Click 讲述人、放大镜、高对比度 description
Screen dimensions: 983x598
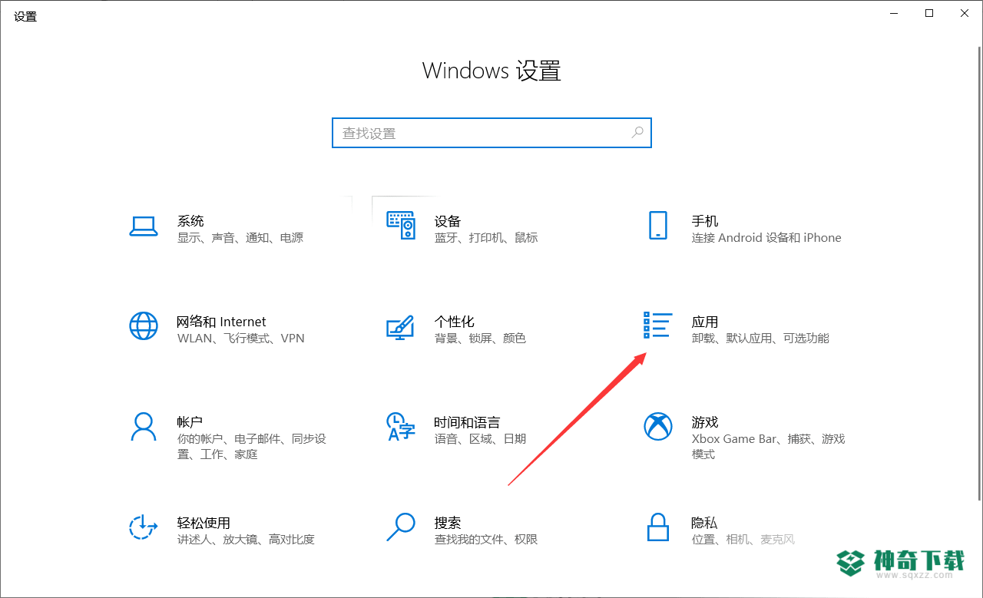click(x=246, y=540)
